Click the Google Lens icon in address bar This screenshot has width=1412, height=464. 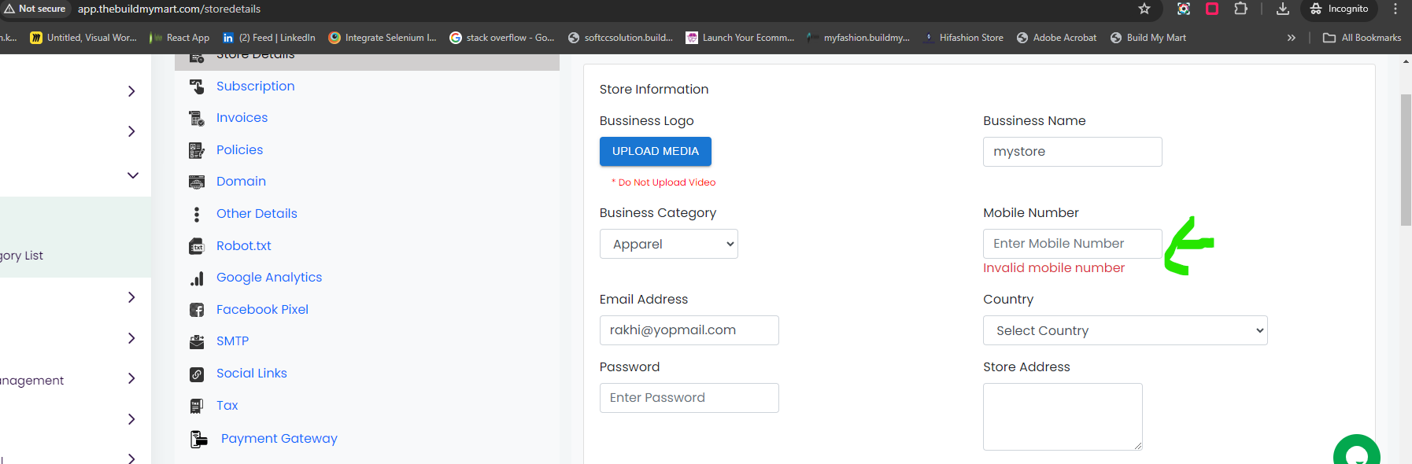point(1184,9)
